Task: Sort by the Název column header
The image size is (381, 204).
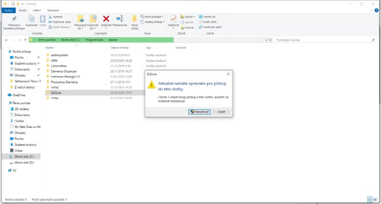Action: pos(50,48)
